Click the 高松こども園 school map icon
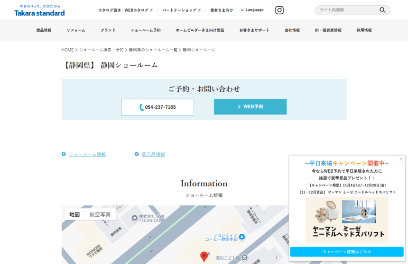Viewport: 408px width, 264px height. tap(244, 258)
